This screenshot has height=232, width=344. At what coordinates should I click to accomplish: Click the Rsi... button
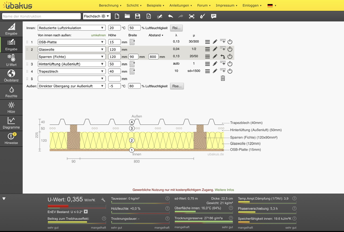[177, 28]
